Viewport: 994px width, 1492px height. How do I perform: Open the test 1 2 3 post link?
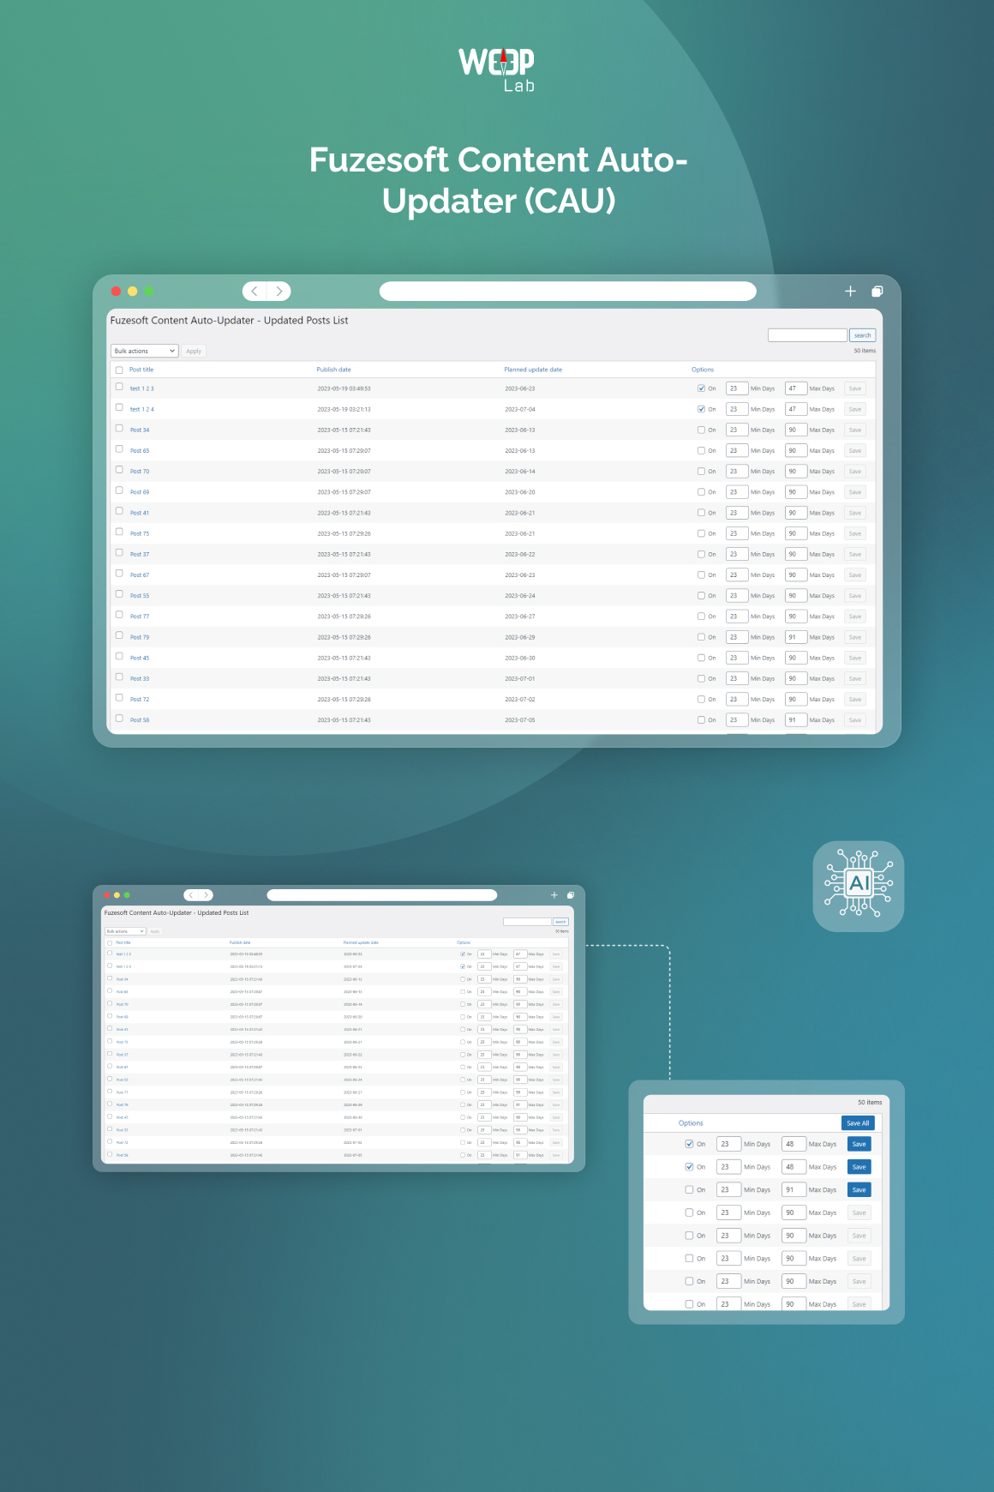tap(142, 388)
